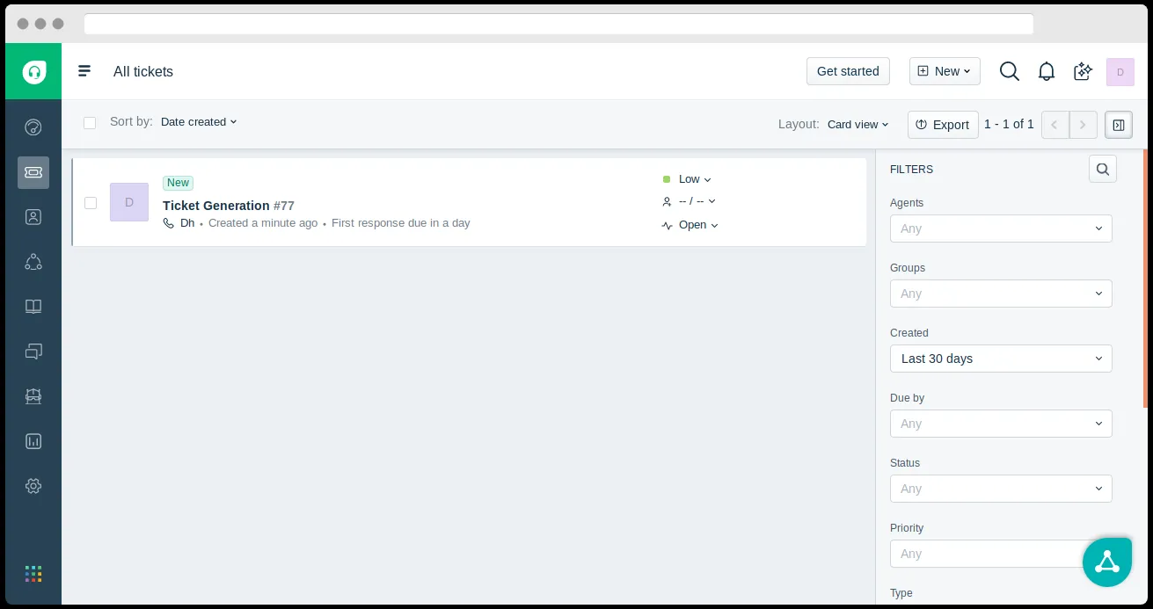Open the Tickets icon in sidebar
The height and width of the screenshot is (609, 1153).
pyautogui.click(x=33, y=172)
